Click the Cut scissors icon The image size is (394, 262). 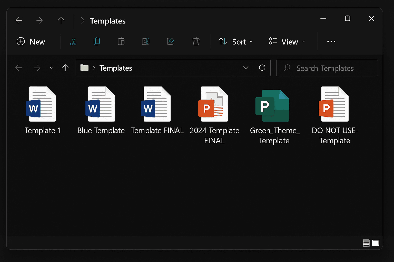click(73, 41)
